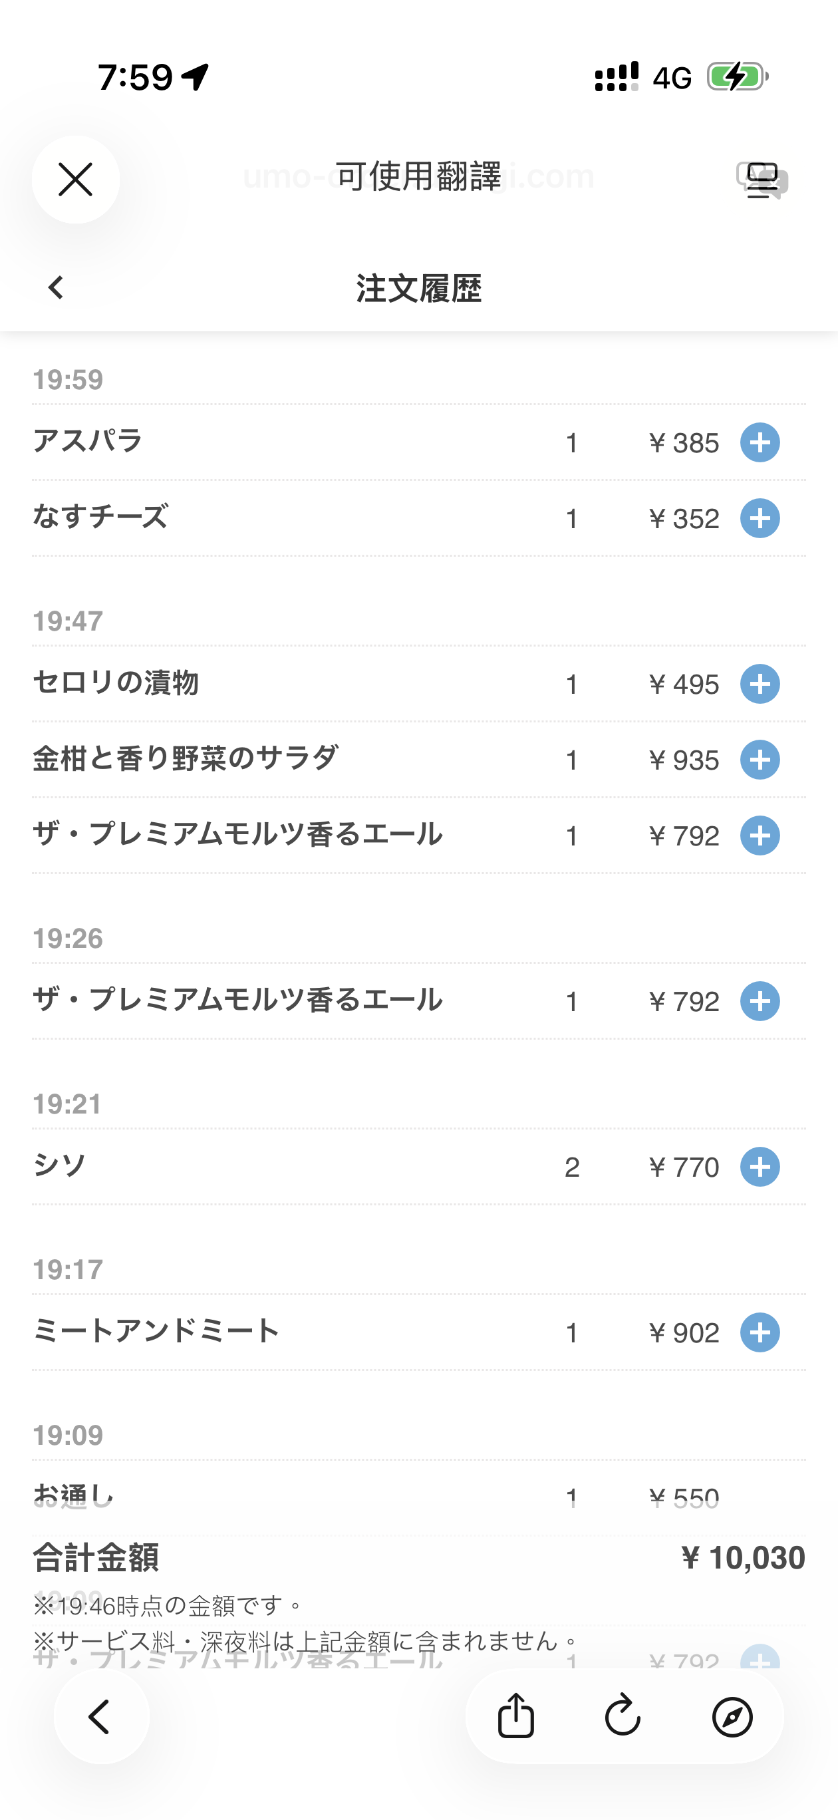Tap plus icon for セロリの漬物

coord(760,684)
